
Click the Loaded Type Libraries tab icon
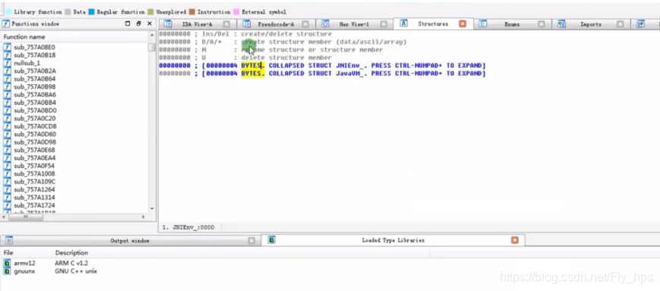[x=272, y=240]
